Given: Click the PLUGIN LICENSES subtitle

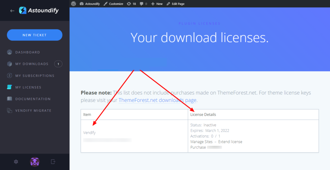Looking at the screenshot, I should pyautogui.click(x=199, y=23).
